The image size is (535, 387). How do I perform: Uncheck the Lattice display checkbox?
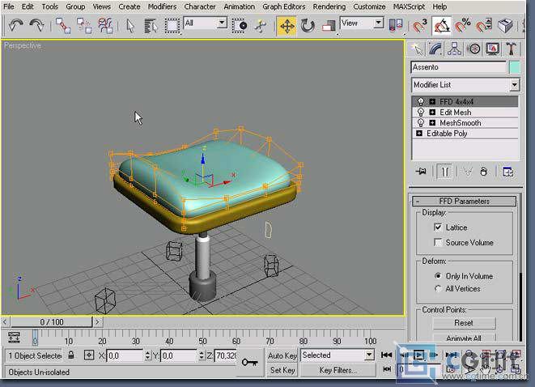(x=438, y=228)
